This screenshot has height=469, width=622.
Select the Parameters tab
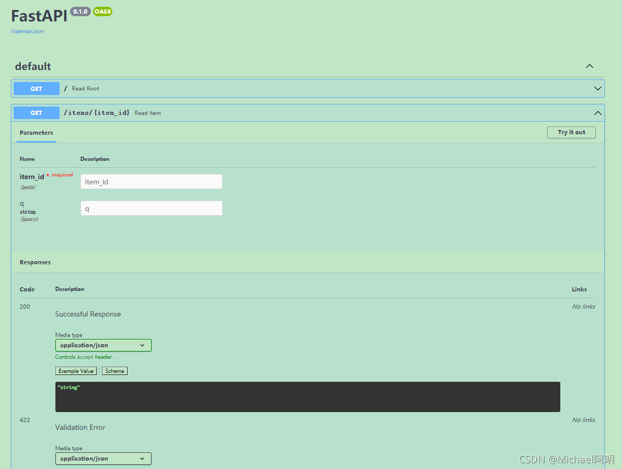[36, 133]
